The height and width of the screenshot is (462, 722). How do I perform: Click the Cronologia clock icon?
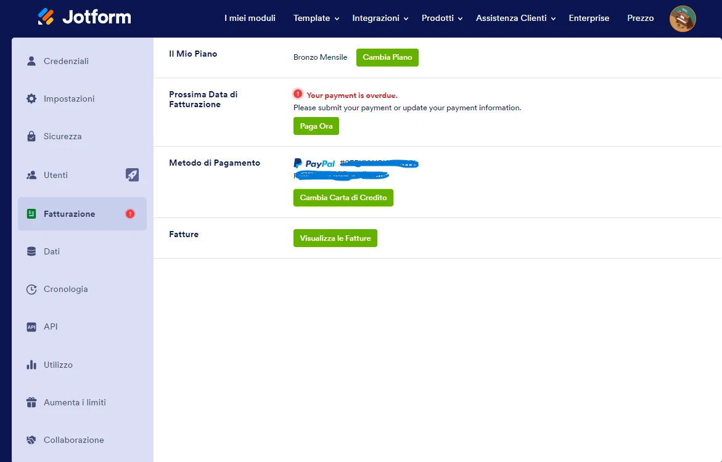(x=31, y=289)
